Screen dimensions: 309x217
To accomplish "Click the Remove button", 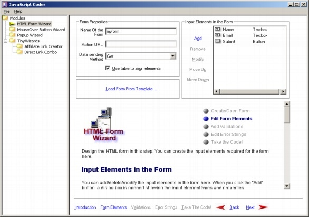I will click(198, 49).
